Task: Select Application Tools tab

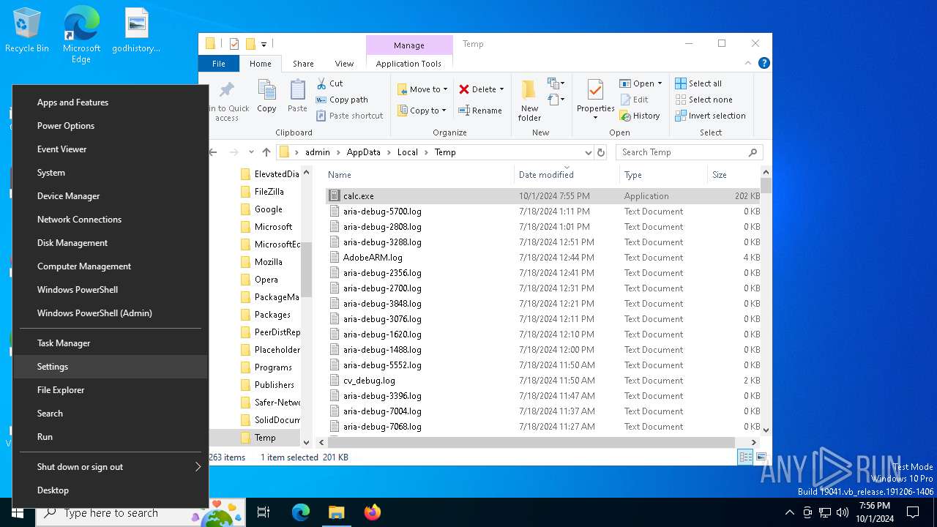Action: 408,64
